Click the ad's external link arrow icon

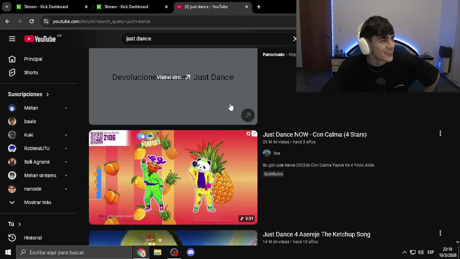click(248, 115)
